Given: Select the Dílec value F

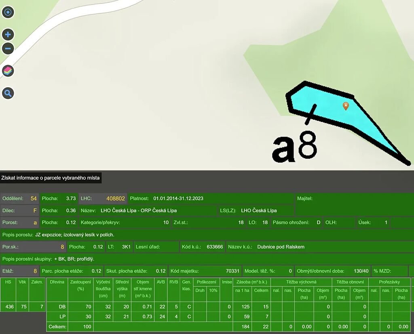Looking at the screenshot, I should point(35,210).
